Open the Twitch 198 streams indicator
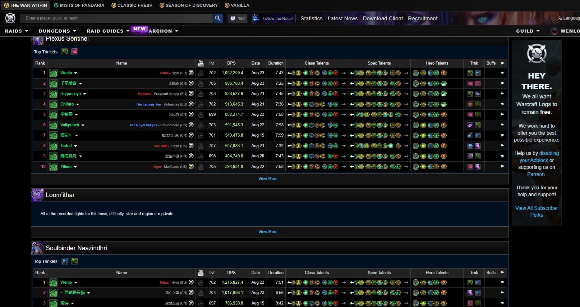Viewport: 580px width, 307px height. click(x=237, y=18)
